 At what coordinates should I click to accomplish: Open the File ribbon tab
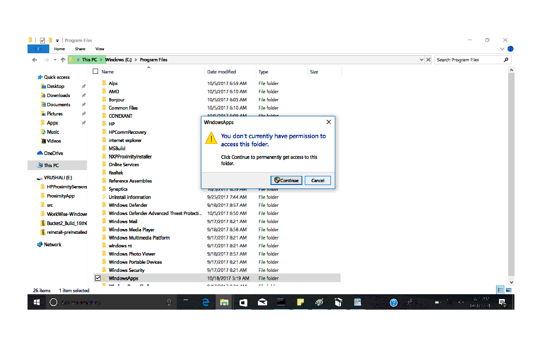[38, 49]
